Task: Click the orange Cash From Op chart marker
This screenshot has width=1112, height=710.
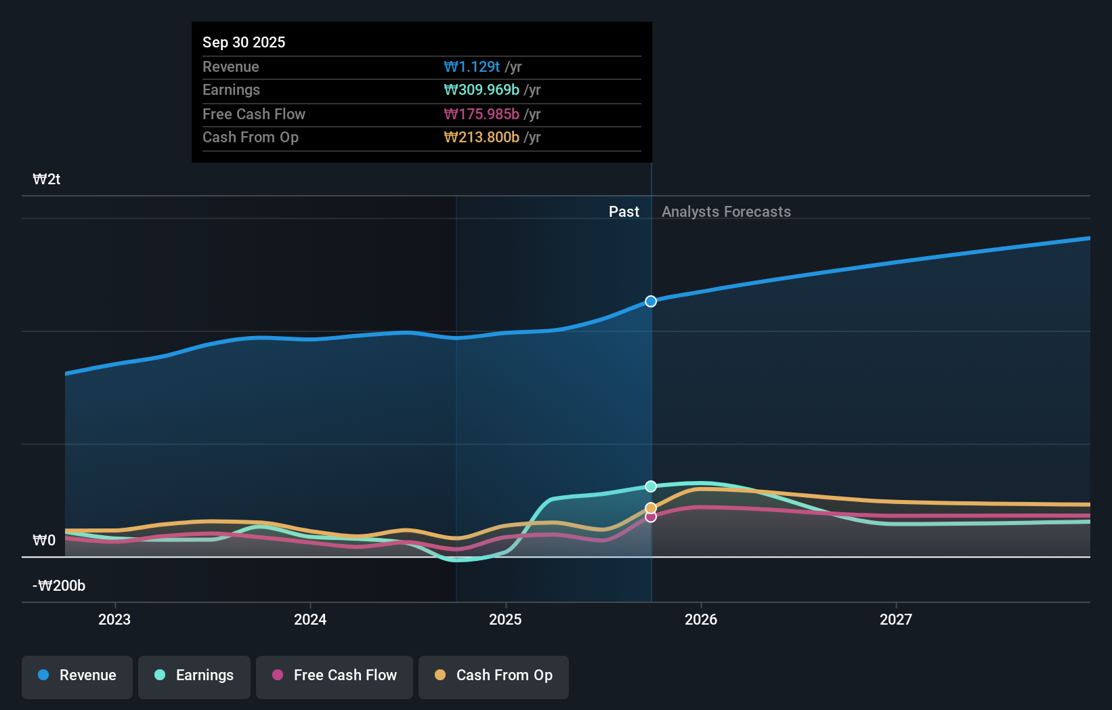Action: (x=650, y=507)
